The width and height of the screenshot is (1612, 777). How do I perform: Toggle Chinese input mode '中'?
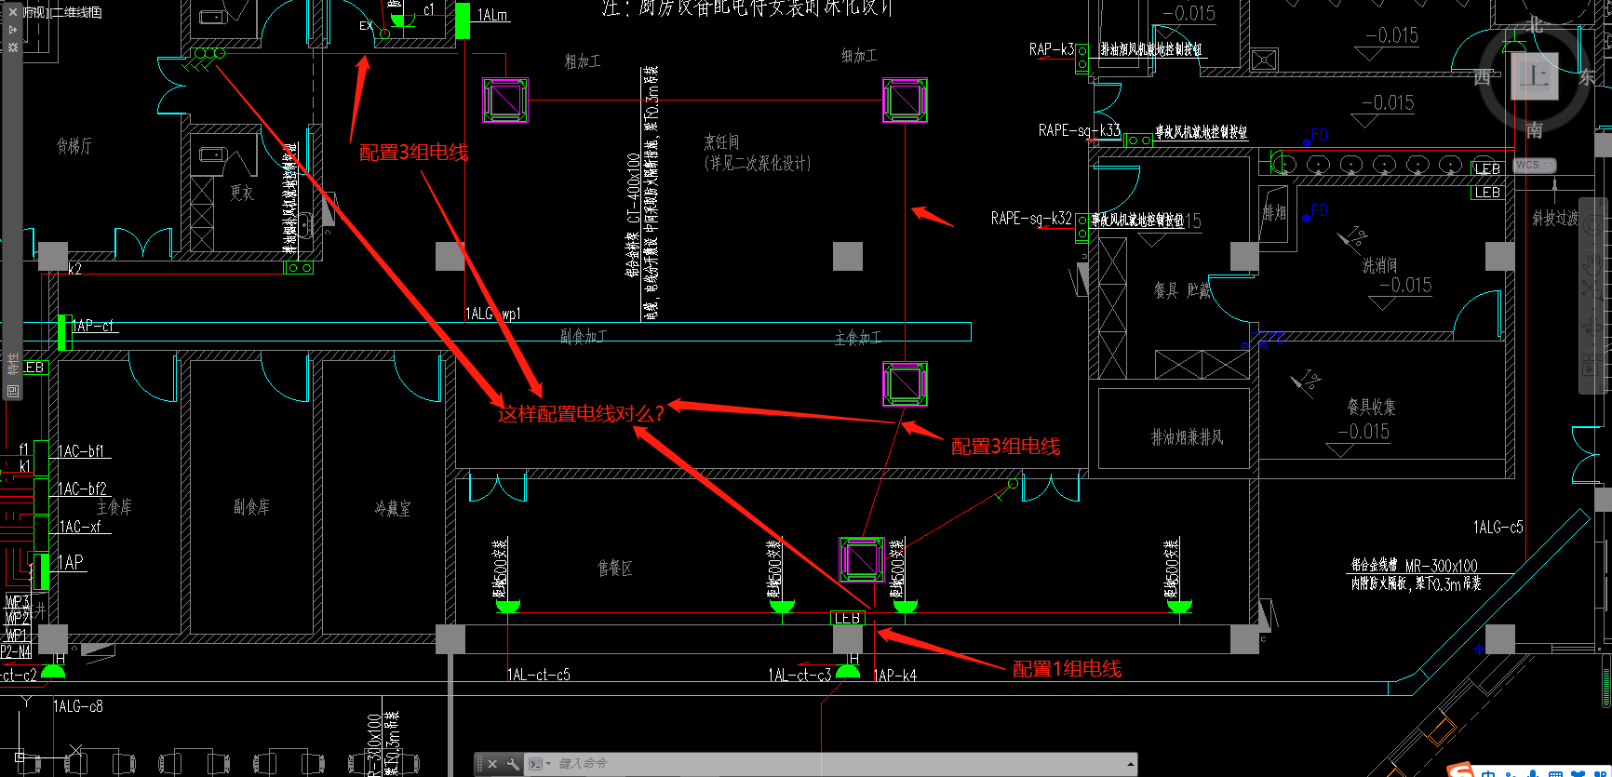(1489, 772)
